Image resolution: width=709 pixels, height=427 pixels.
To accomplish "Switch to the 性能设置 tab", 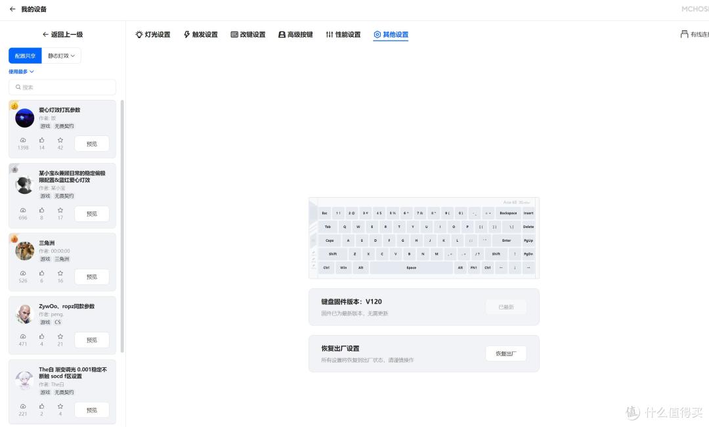I will click(x=343, y=34).
